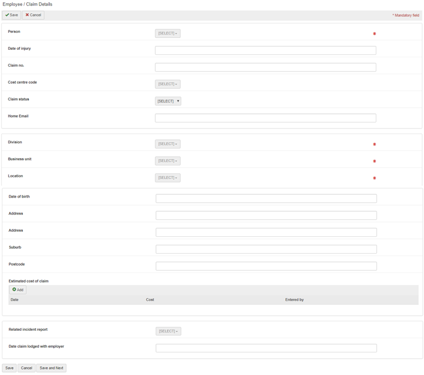Click the top Save button with checkmark
The width and height of the screenshot is (424, 375).
pos(12,15)
